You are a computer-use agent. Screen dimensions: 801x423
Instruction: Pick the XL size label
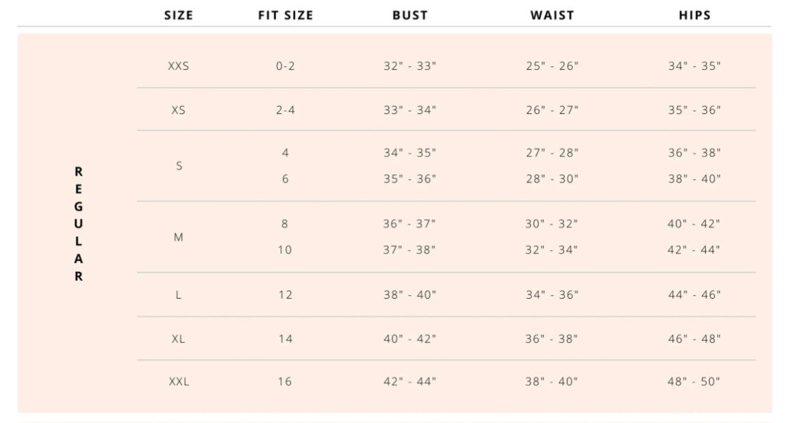pyautogui.click(x=178, y=338)
